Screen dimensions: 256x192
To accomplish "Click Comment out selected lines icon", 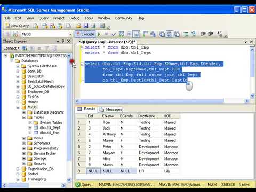I will pos(186,34).
